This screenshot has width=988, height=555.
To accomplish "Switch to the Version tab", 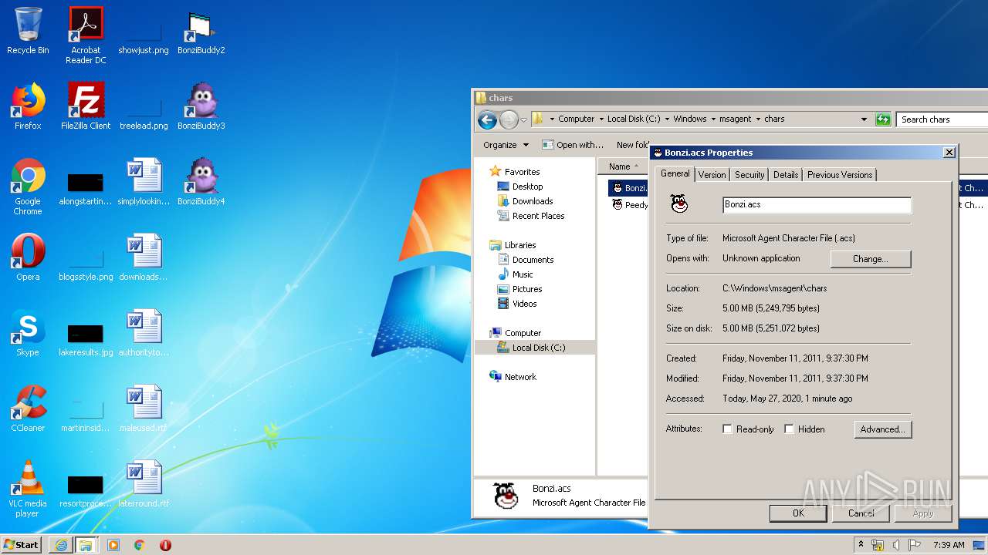I will tap(712, 175).
